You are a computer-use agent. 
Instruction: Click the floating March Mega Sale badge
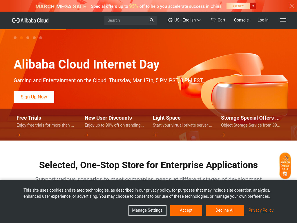(x=285, y=166)
